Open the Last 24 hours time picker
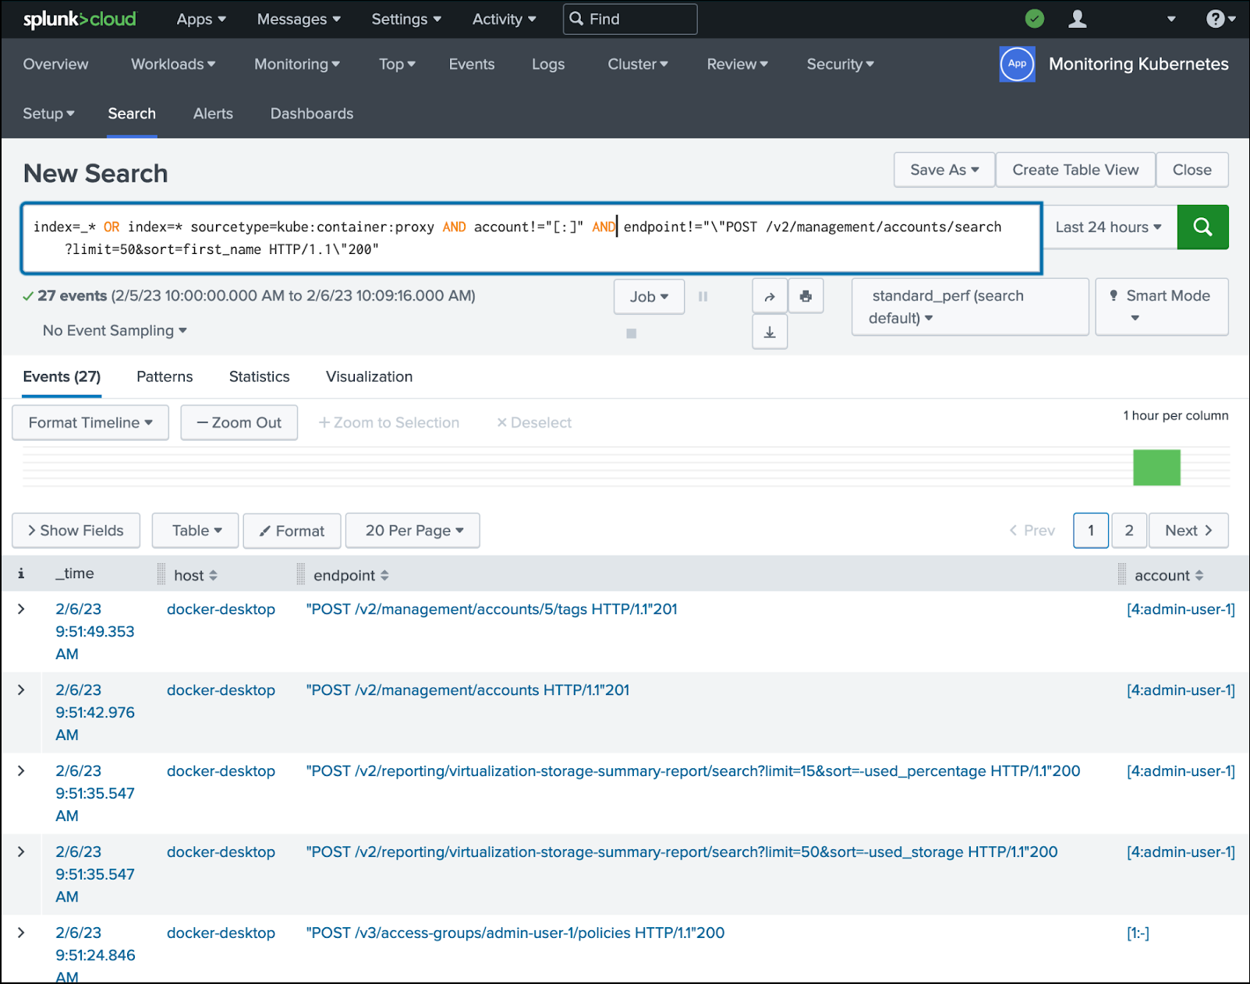The image size is (1250, 984). click(x=1108, y=227)
